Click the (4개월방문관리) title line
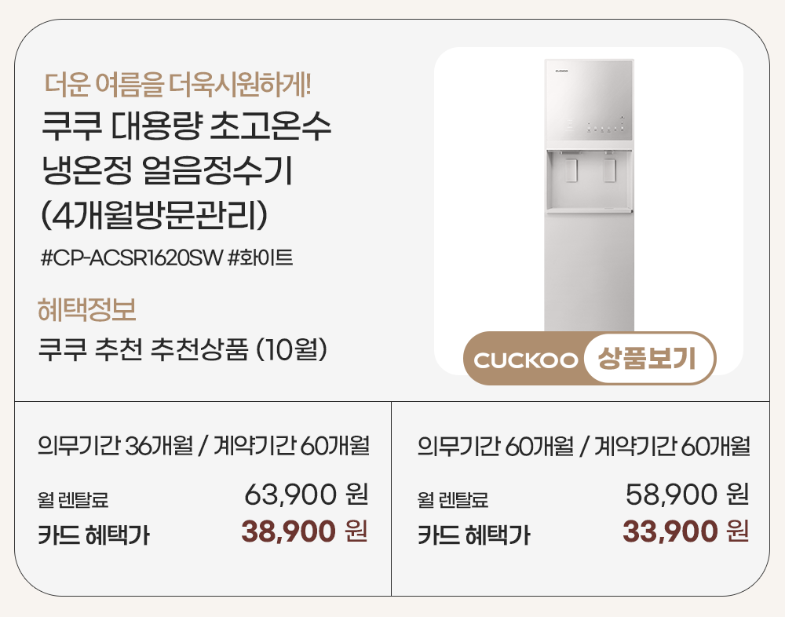This screenshot has height=617, width=785. 156,215
